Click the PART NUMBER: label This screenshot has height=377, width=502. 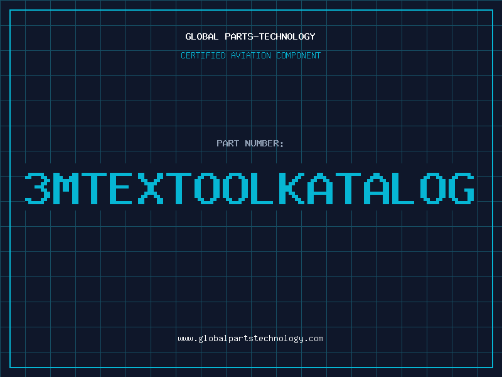tap(250, 143)
